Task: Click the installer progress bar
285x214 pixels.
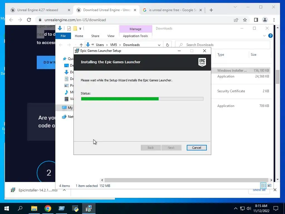Action: click(142, 99)
